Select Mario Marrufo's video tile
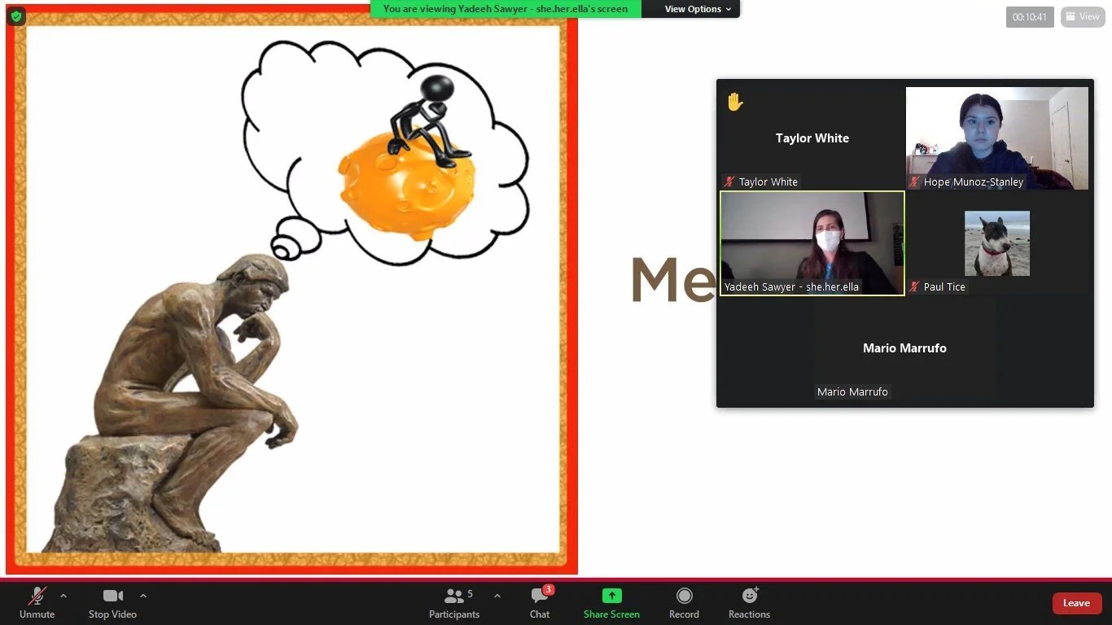Image resolution: width=1112 pixels, height=625 pixels. [x=904, y=348]
